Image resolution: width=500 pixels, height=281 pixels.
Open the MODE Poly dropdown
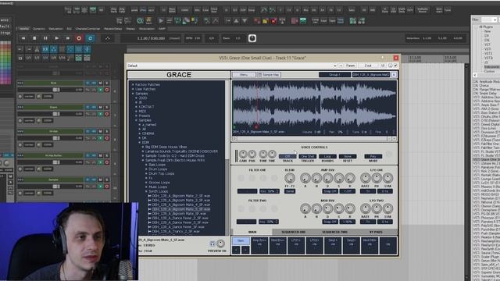pyautogui.click(x=373, y=156)
